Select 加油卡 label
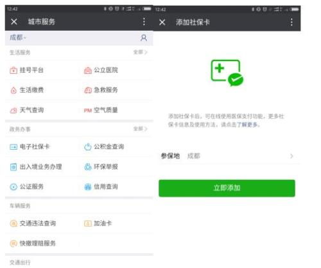The width and height of the screenshot is (321, 268). (103, 223)
